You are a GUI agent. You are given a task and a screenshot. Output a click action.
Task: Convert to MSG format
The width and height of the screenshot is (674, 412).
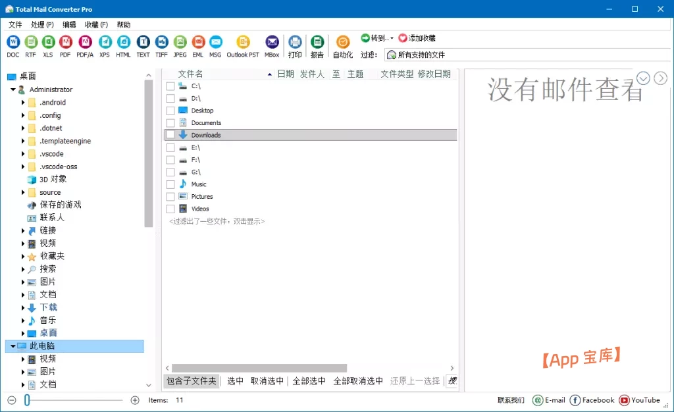click(x=215, y=46)
